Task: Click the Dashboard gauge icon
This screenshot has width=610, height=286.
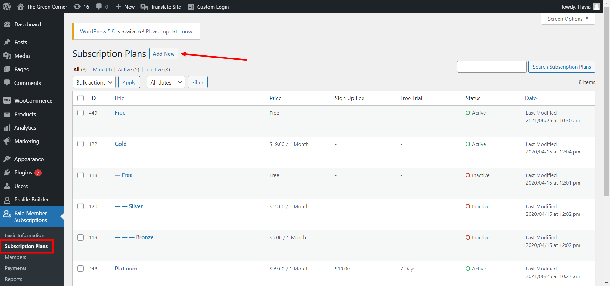Action: coord(7,24)
